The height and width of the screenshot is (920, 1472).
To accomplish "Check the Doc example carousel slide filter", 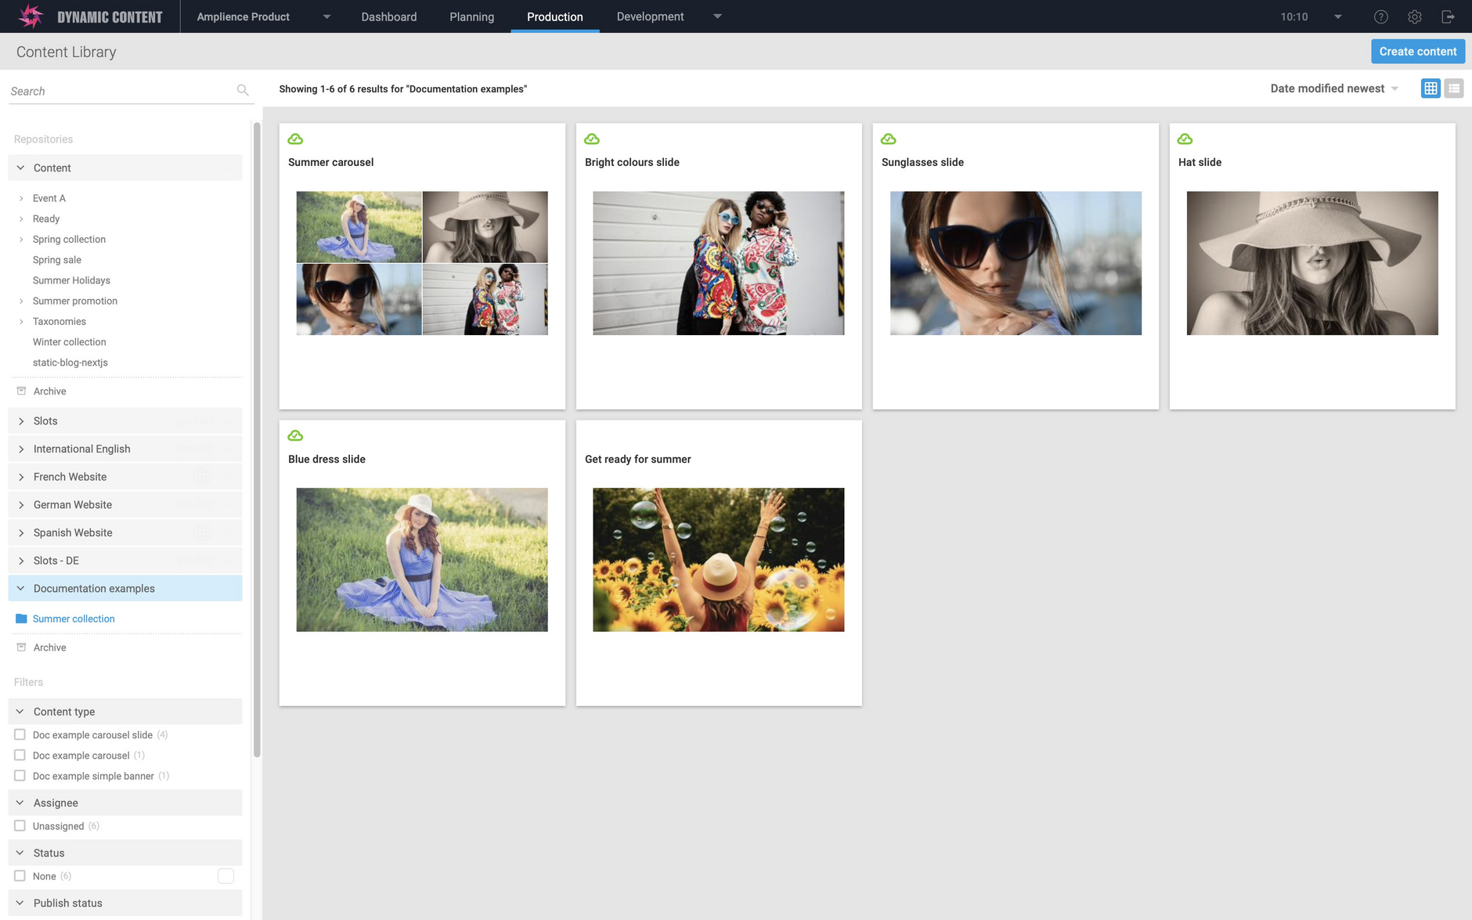I will coord(19,734).
